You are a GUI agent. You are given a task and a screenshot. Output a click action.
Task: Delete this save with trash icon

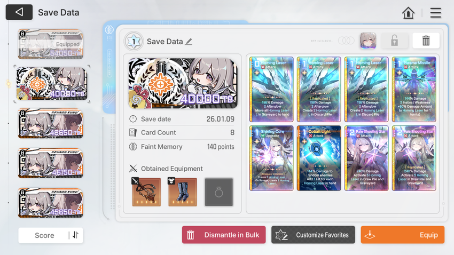426,41
